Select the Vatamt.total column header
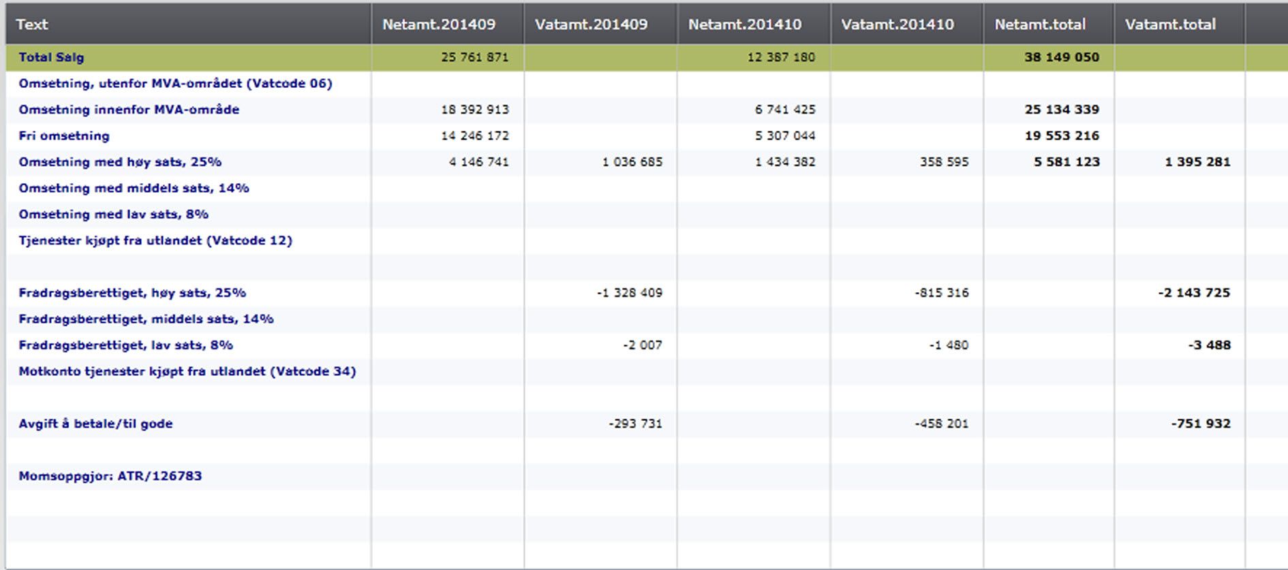The image size is (1288, 570). [x=1169, y=25]
